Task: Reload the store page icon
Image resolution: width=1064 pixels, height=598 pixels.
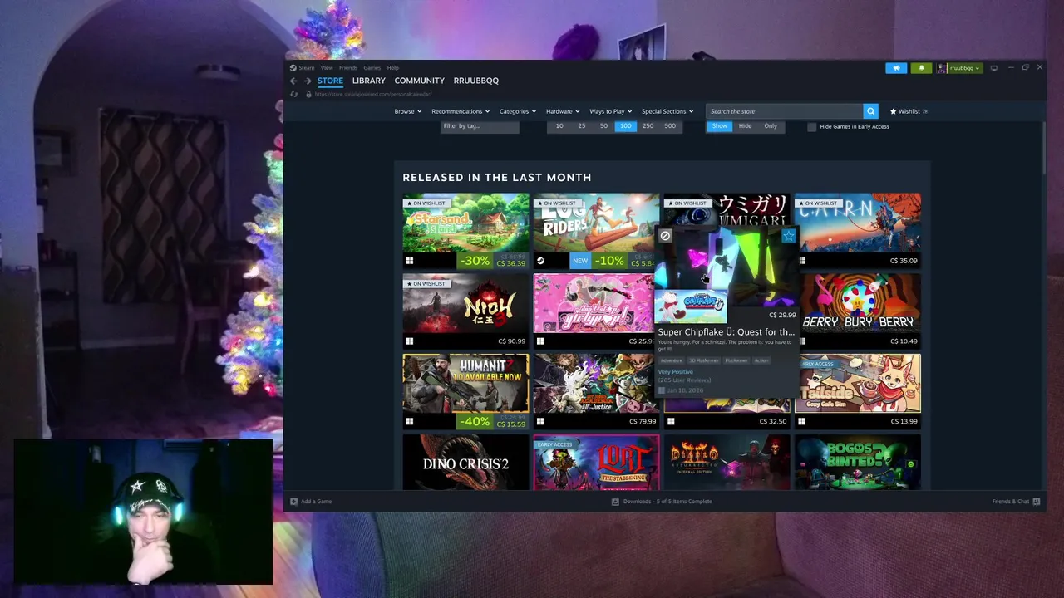Action: click(x=294, y=94)
